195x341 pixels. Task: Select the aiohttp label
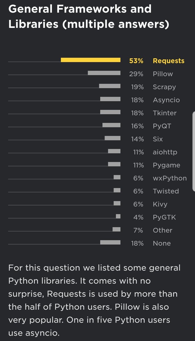165,152
